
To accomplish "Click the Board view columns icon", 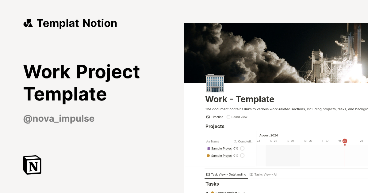I will 228,117.
